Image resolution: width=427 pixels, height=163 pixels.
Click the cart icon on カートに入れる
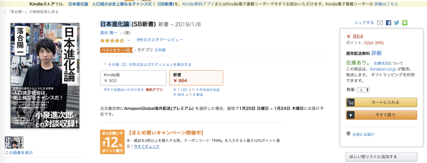pyautogui.click(x=350, y=102)
